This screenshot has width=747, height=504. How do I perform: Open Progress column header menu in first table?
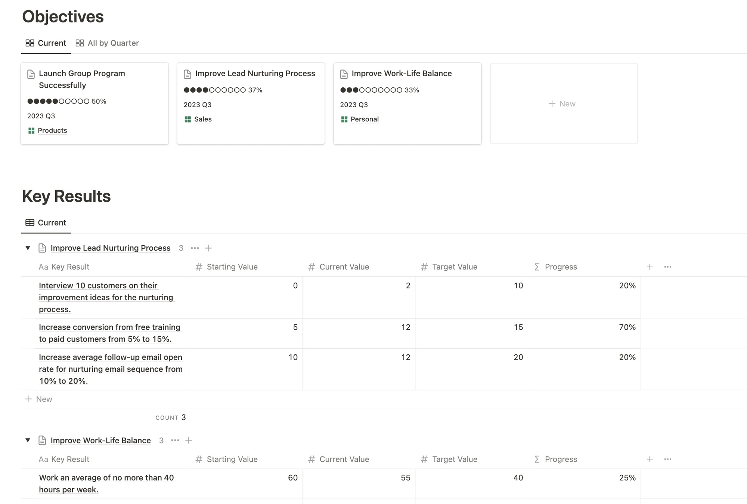click(x=560, y=267)
